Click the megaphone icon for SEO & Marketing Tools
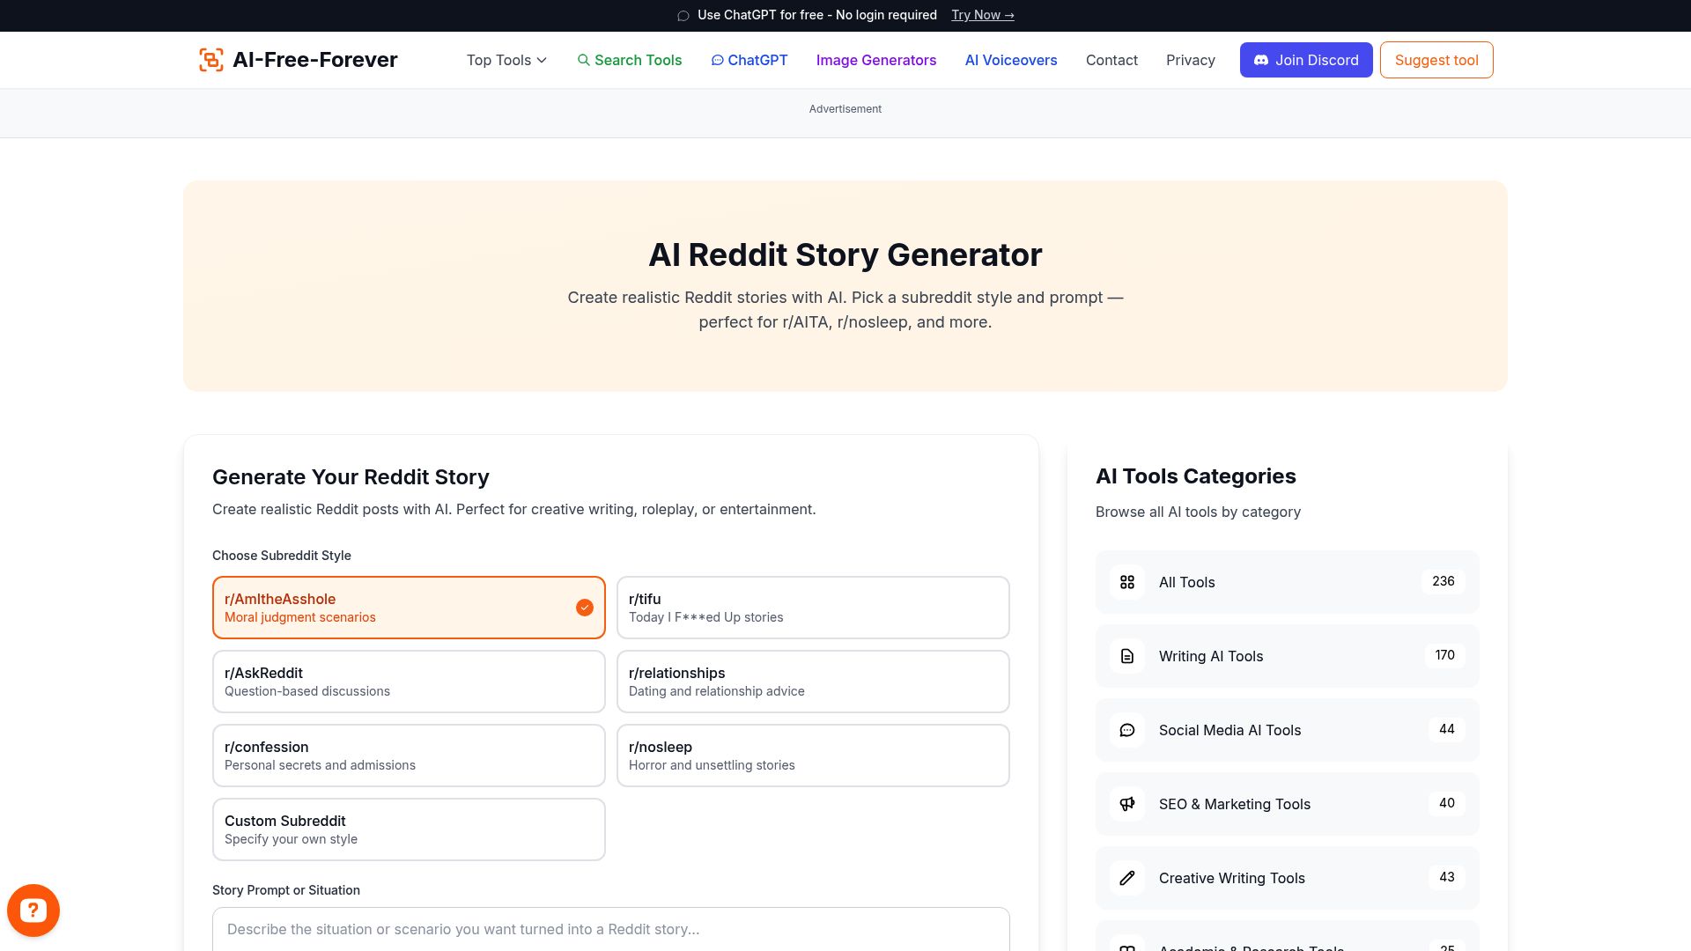The image size is (1691, 951). [x=1126, y=804]
